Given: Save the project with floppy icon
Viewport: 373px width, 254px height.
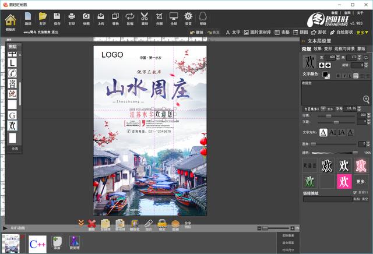Looking at the screenshot, I should pyautogui.click(x=57, y=19).
